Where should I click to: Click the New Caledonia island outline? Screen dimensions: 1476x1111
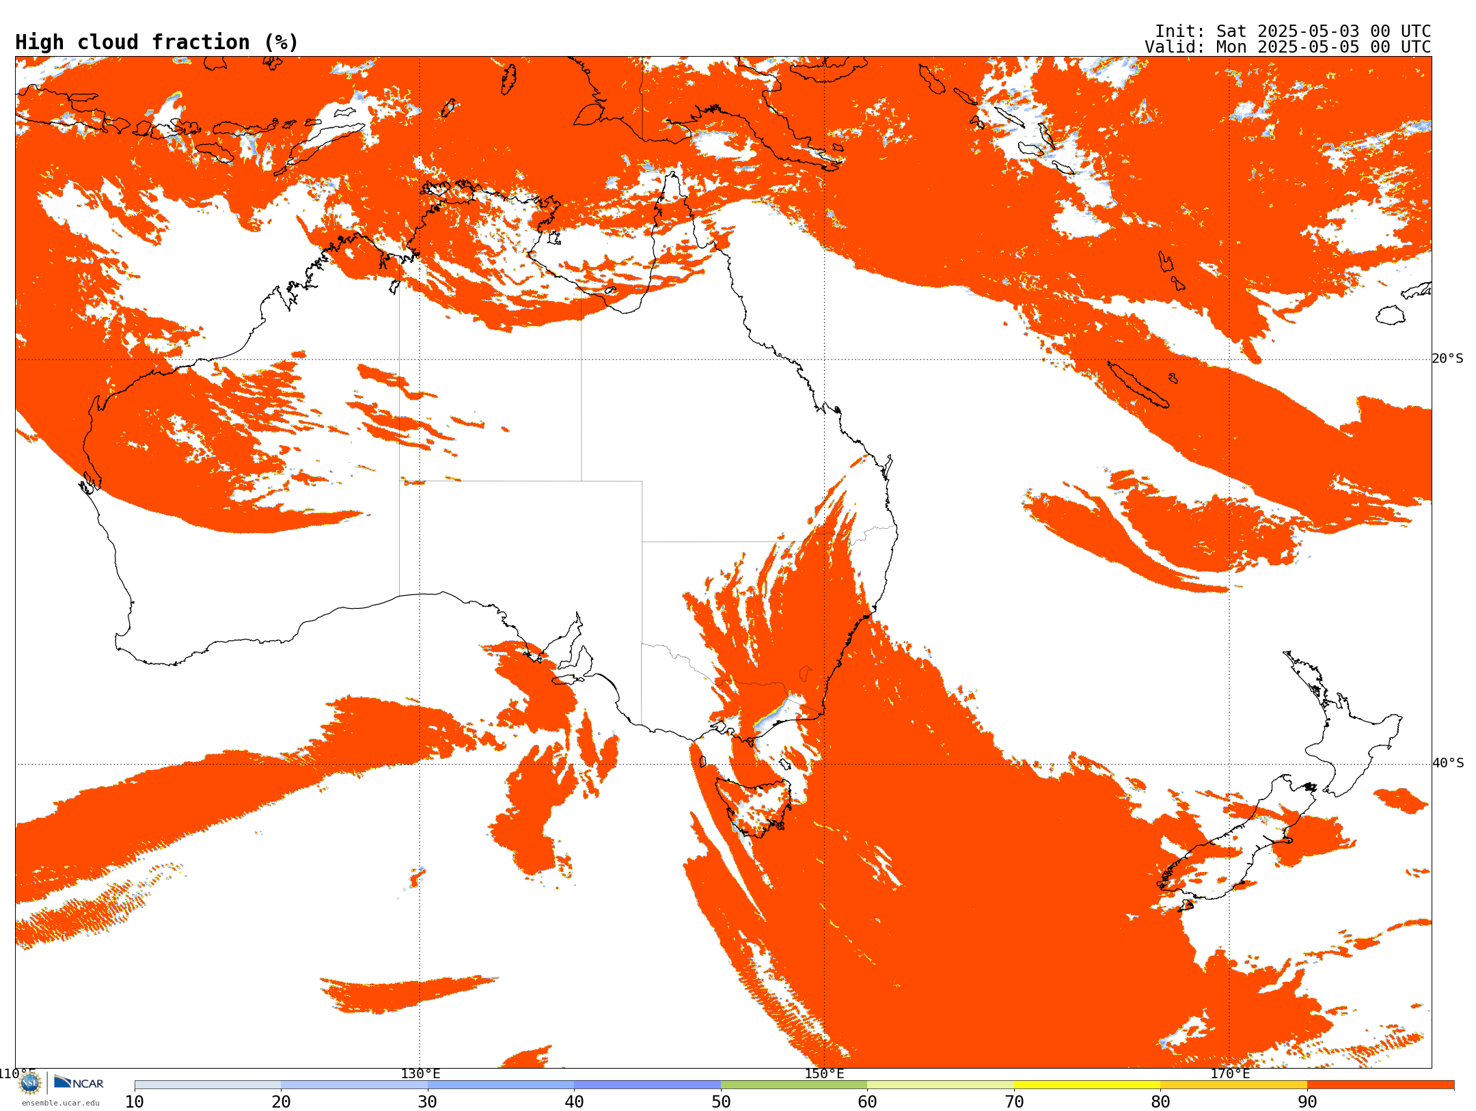tap(1138, 384)
